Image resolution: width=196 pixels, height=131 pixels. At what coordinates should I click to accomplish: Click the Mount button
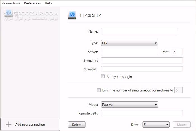(x=182, y=125)
